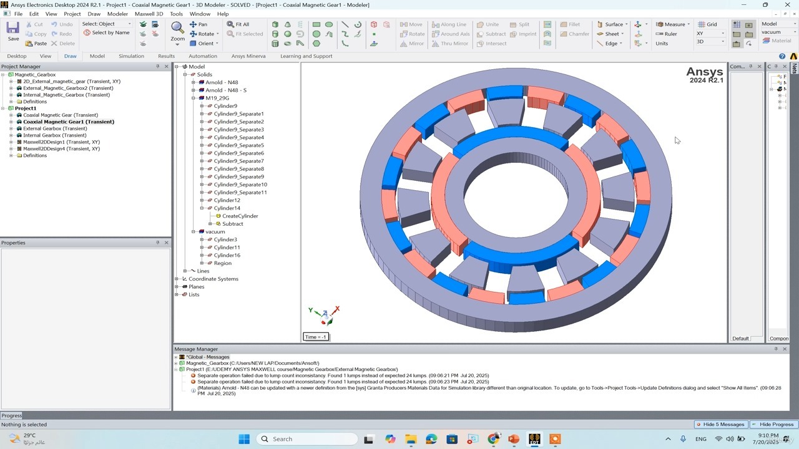The width and height of the screenshot is (799, 449).
Task: Select Maxwell2DDesign4 (Transient, XY) design
Action: click(61, 149)
